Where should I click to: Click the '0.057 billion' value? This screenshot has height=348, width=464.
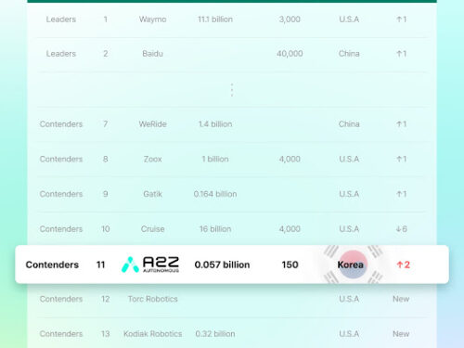coord(222,264)
